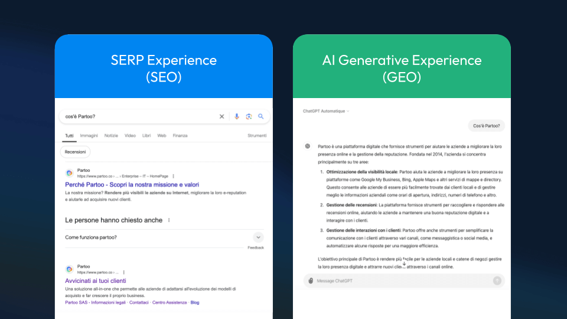
Task: Click 'Gestione delle recensioni' bold text
Action: point(351,205)
